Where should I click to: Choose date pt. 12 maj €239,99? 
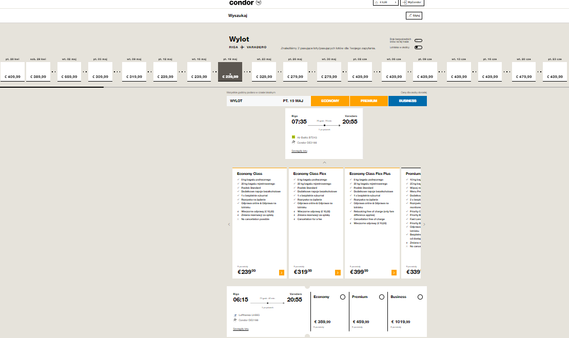pyautogui.click(x=165, y=71)
